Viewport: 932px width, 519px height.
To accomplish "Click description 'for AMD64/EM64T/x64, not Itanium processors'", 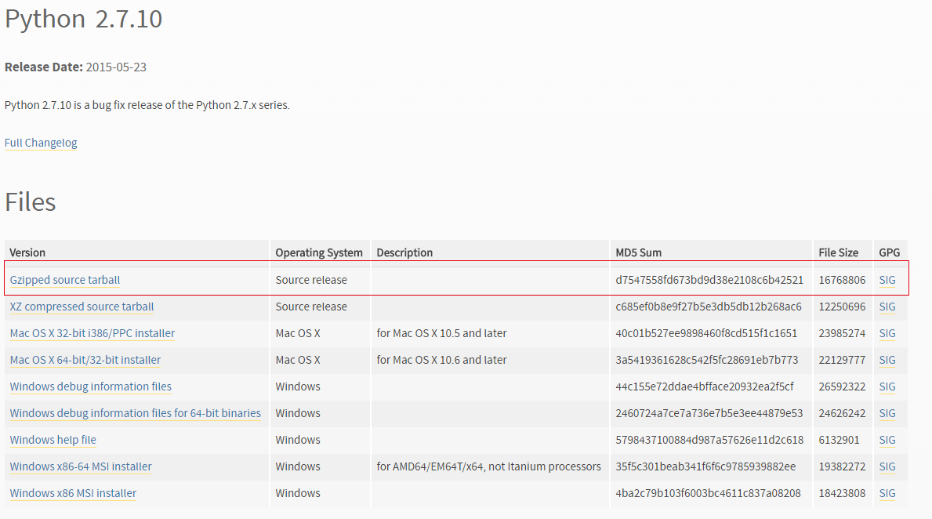I will [x=488, y=466].
